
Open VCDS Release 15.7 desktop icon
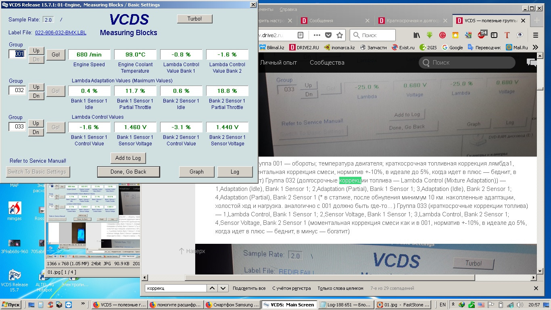(15, 281)
